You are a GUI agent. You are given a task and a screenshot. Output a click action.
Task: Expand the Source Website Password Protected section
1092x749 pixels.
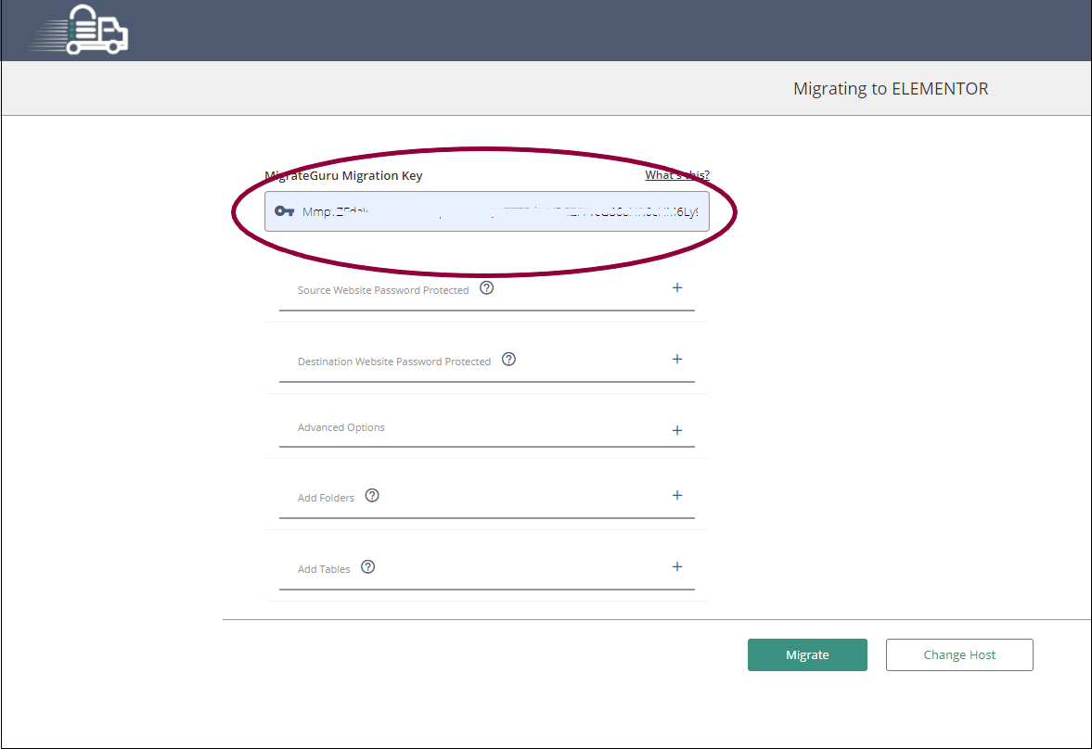677,287
